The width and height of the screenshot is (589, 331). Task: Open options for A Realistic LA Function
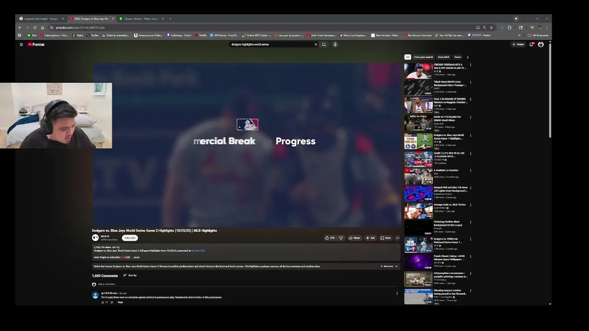pos(470,171)
